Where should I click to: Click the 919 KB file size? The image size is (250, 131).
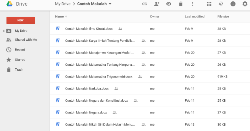(x=222, y=76)
